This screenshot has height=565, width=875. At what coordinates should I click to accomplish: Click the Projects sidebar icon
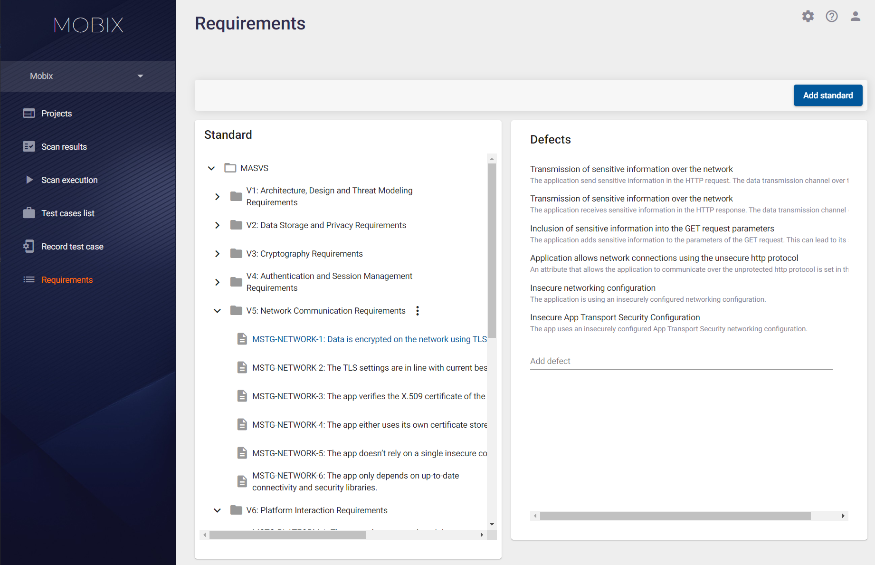tap(29, 114)
